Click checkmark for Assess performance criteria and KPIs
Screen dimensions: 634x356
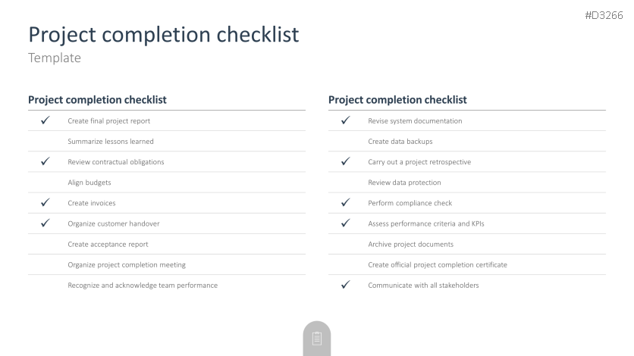point(345,223)
